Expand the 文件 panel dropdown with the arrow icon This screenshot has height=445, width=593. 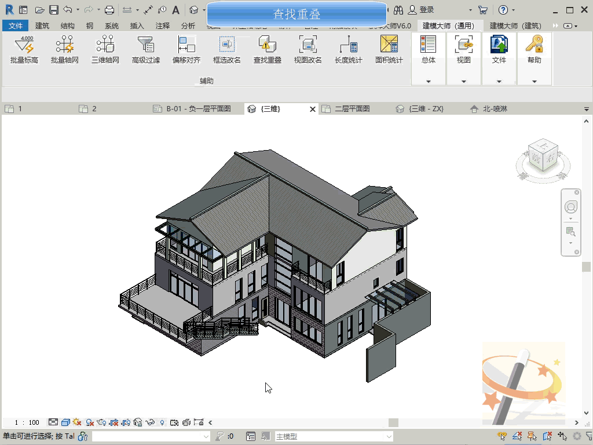(x=499, y=81)
